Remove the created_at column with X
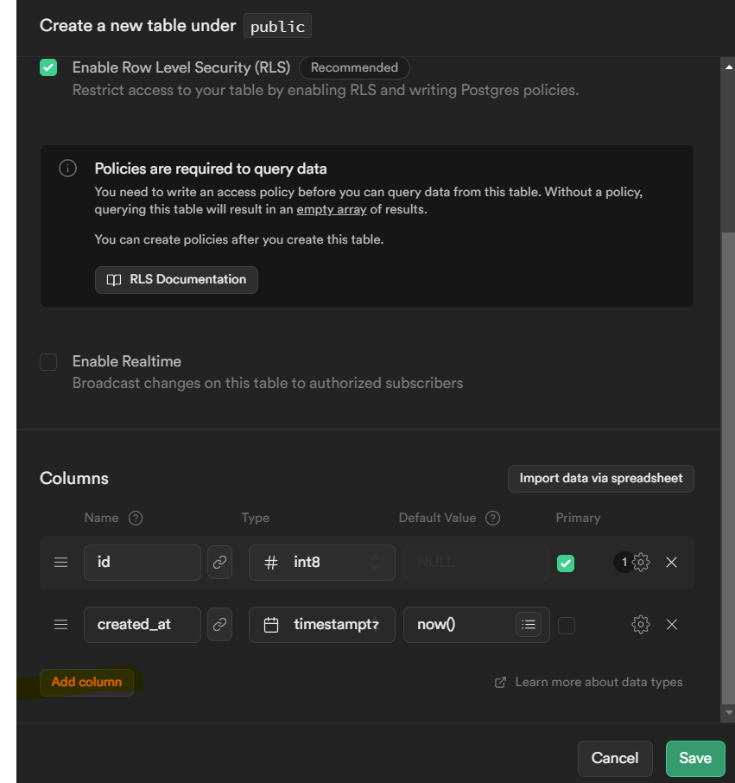This screenshot has width=735, height=783. (671, 625)
